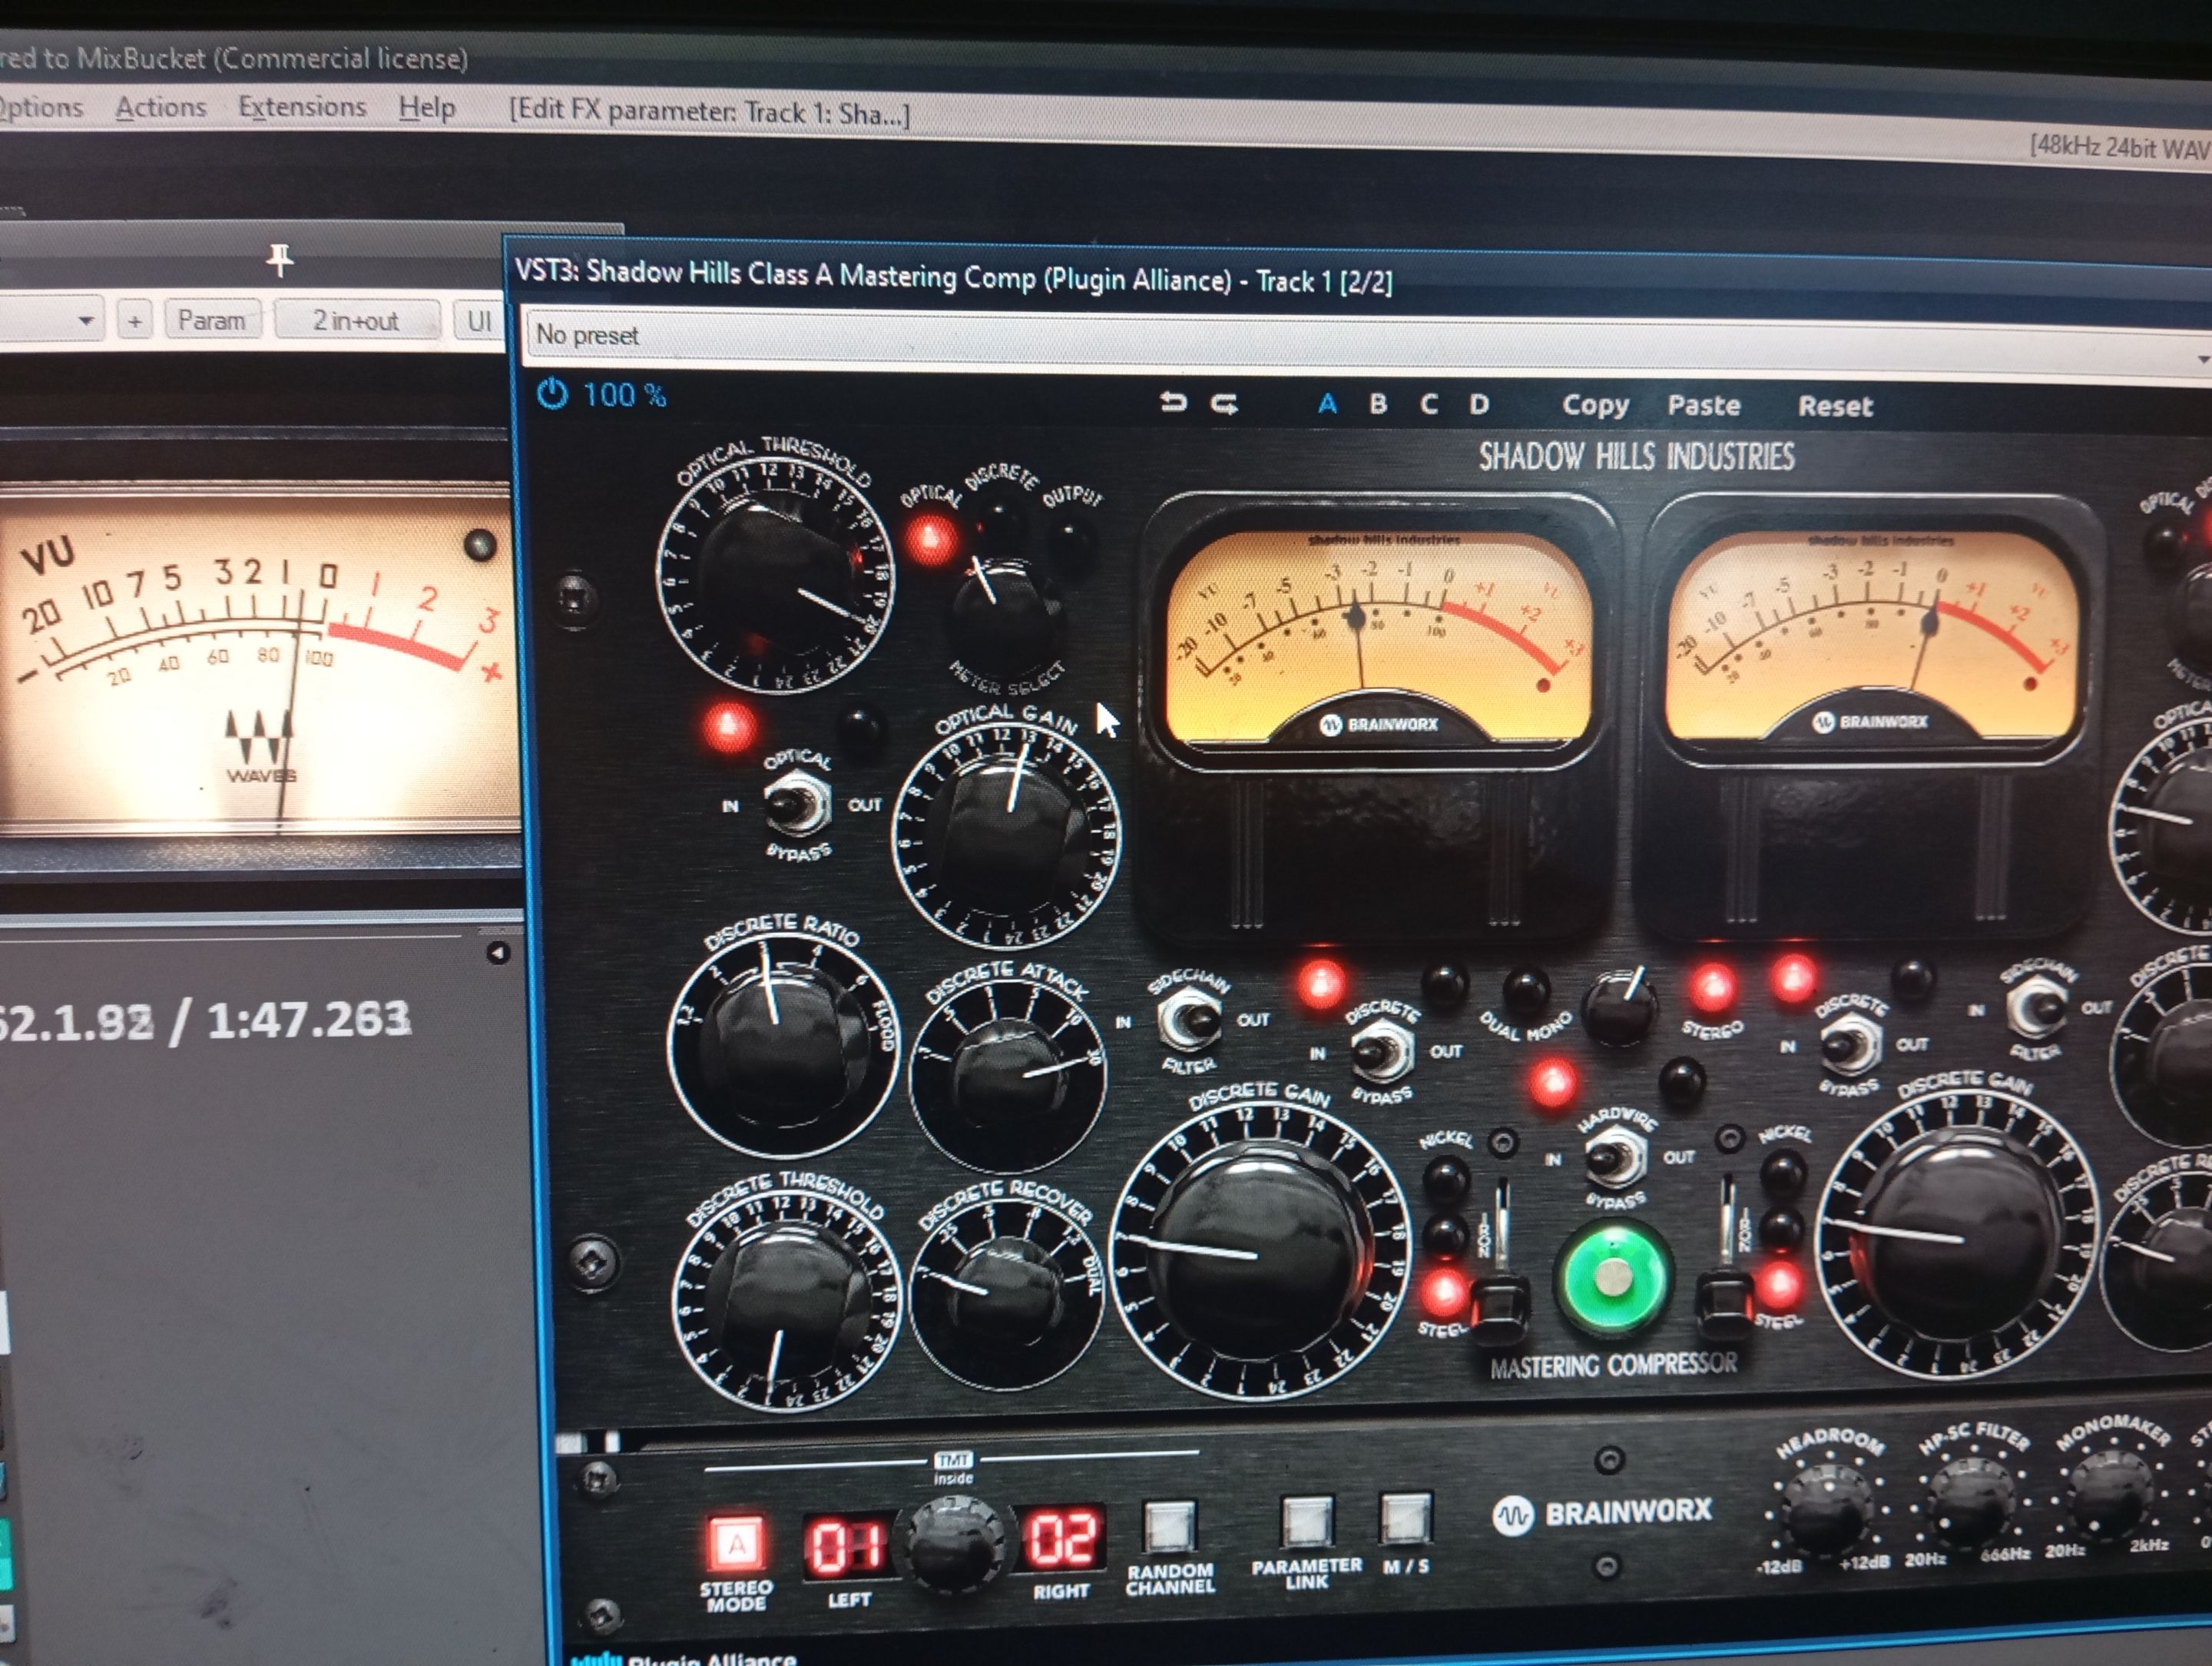This screenshot has height=1666, width=2212.
Task: Toggle the plugin power bypass icon
Action: point(552,394)
